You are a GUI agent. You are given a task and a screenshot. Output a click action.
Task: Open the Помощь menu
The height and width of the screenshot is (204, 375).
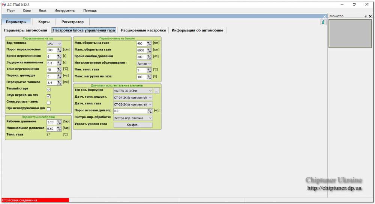click(x=90, y=10)
